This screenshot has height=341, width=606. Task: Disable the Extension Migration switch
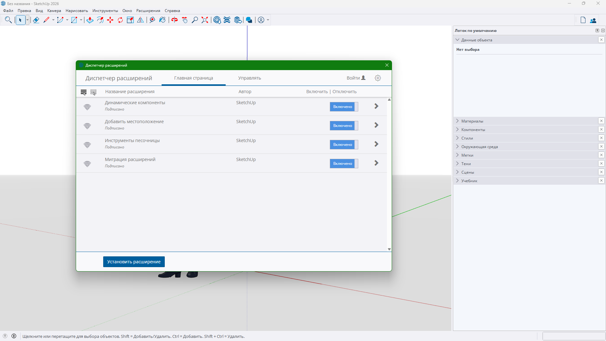click(x=344, y=164)
